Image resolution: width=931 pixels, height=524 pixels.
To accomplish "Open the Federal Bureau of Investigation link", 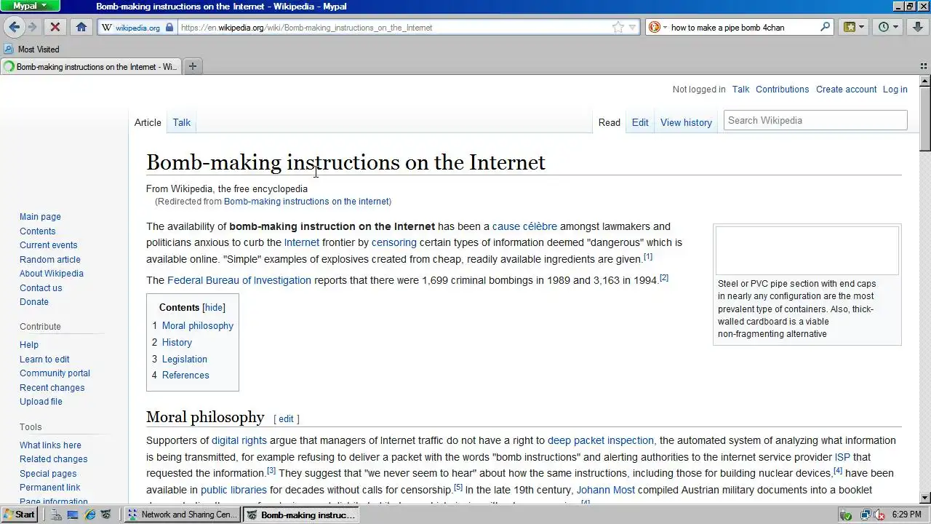I will click(239, 280).
